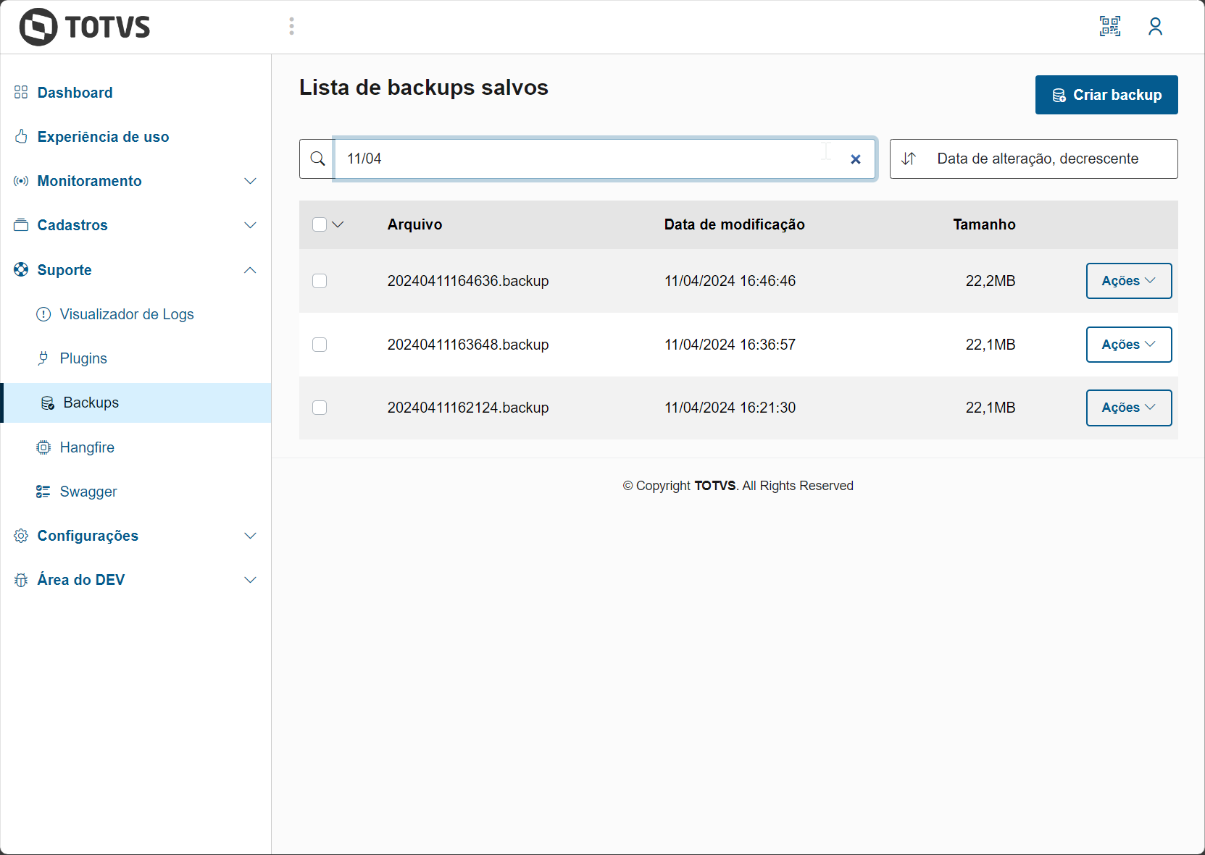The width and height of the screenshot is (1205, 855).
Task: Open Visualizador de Logs page
Action: [127, 314]
